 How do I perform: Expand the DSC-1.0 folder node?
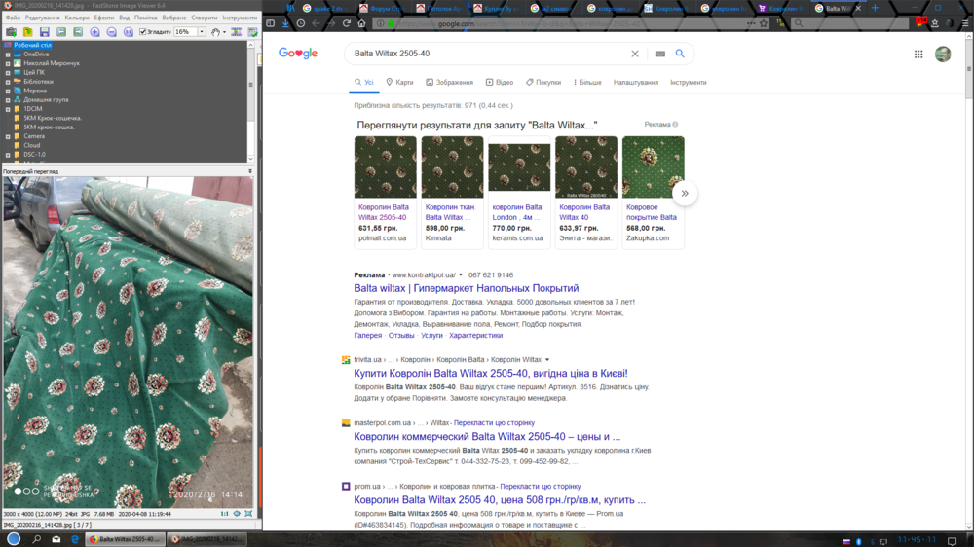[x=8, y=155]
